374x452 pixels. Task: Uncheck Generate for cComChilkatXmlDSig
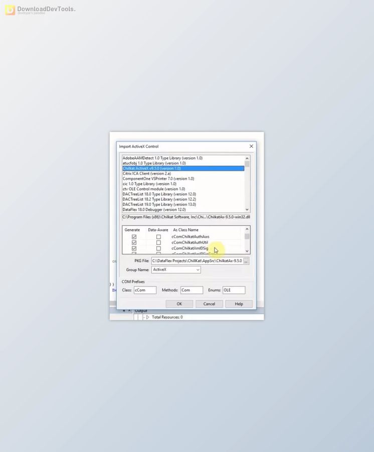[134, 248]
